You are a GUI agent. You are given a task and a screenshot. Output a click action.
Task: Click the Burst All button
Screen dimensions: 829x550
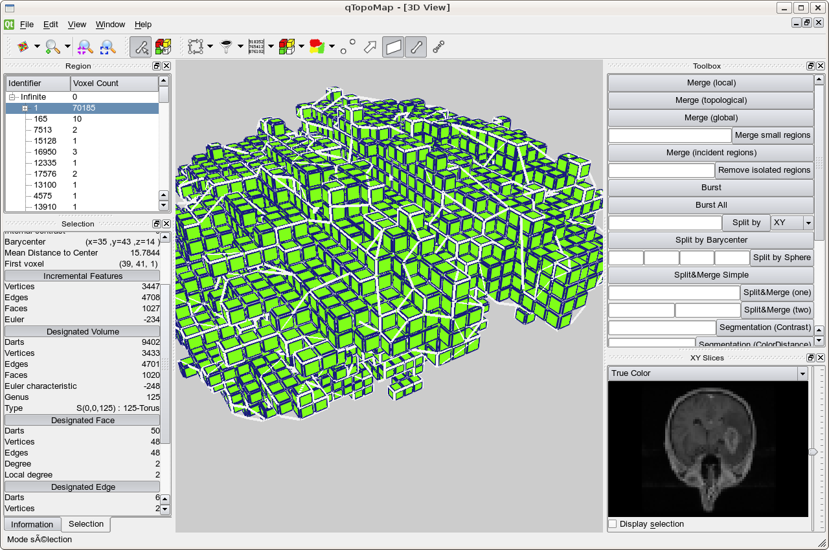(710, 205)
